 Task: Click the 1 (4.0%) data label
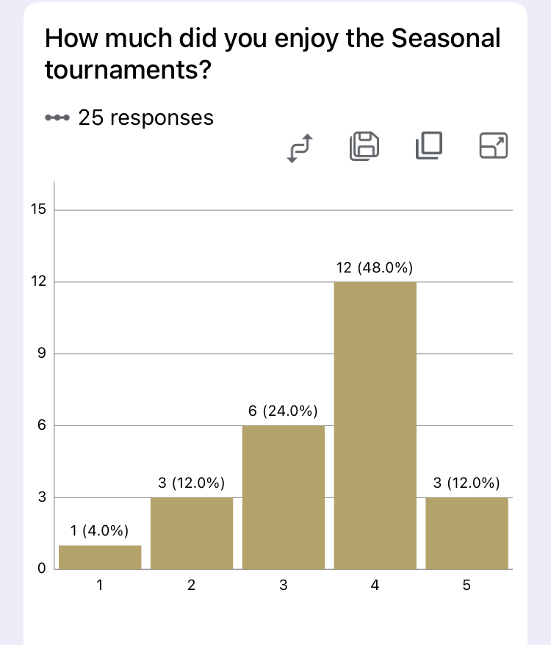click(100, 530)
